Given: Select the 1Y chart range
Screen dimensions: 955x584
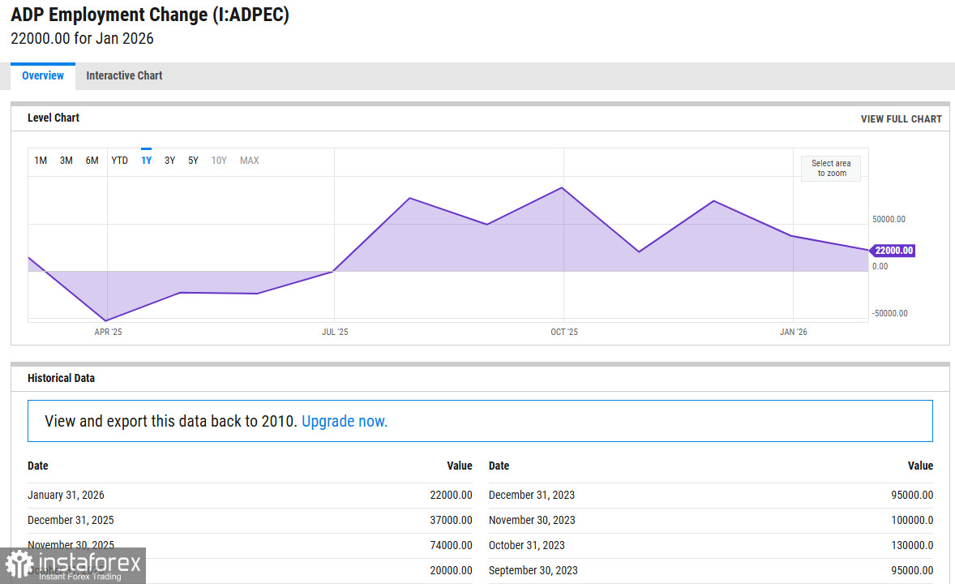Looking at the screenshot, I should [x=147, y=161].
